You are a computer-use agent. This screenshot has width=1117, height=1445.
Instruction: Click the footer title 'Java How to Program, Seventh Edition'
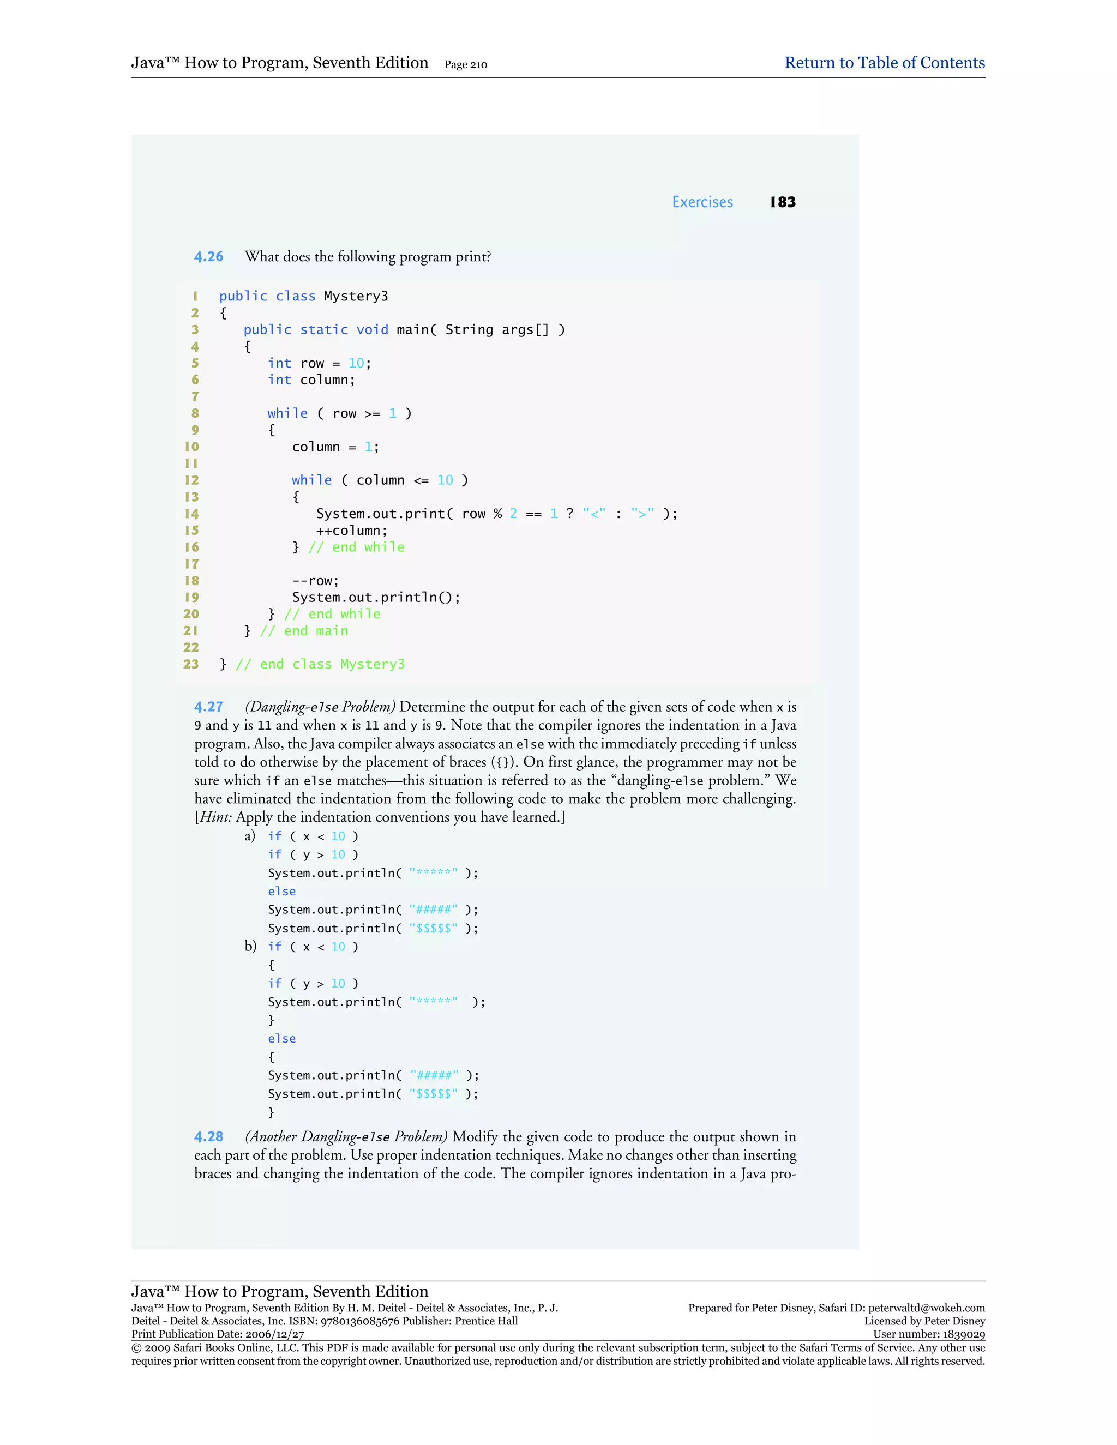click(x=279, y=1291)
